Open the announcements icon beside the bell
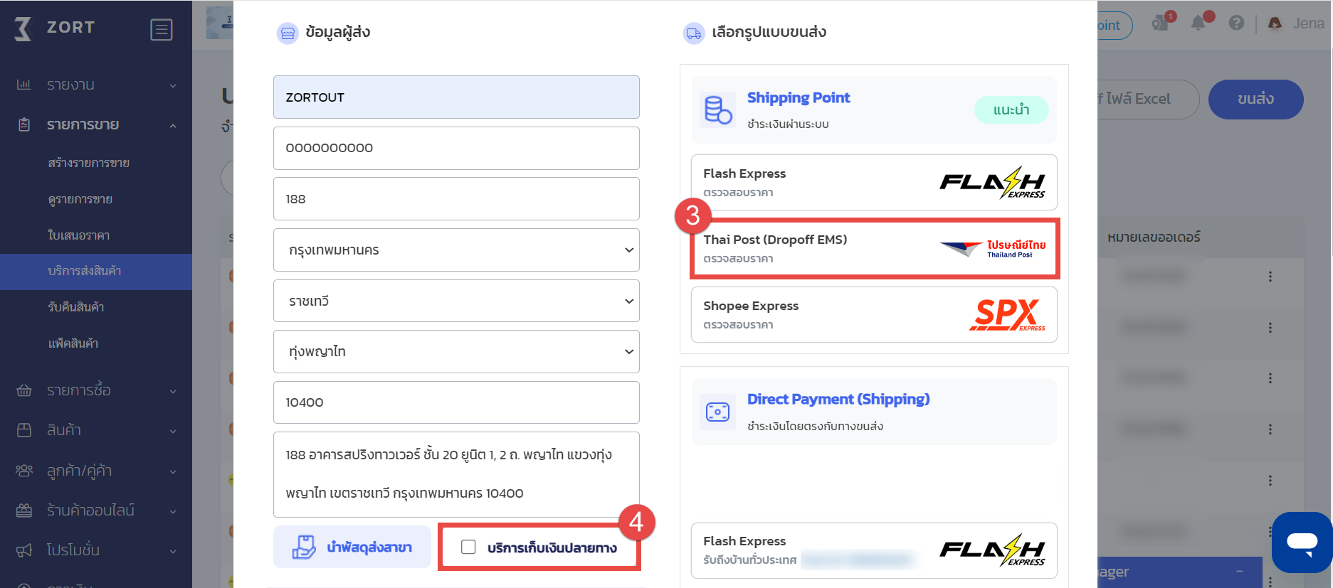Screen dimensions: 1333x588 pyautogui.click(x=1161, y=23)
